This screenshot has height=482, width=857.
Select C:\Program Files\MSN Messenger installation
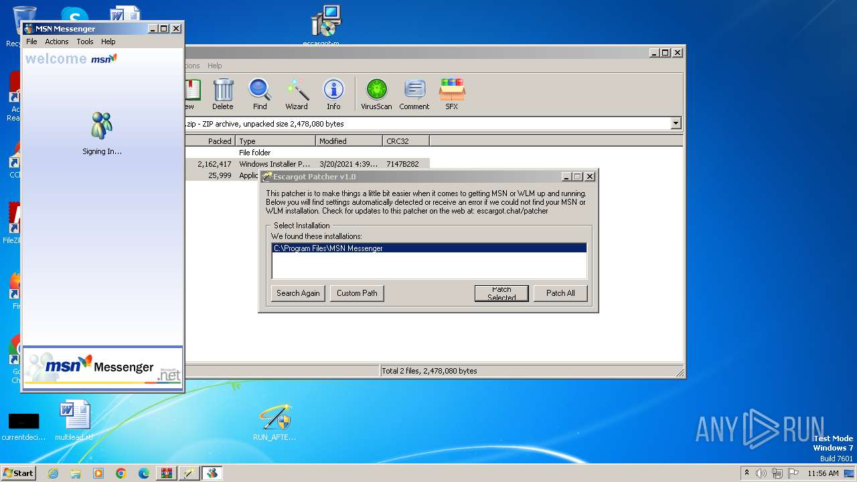click(x=429, y=248)
